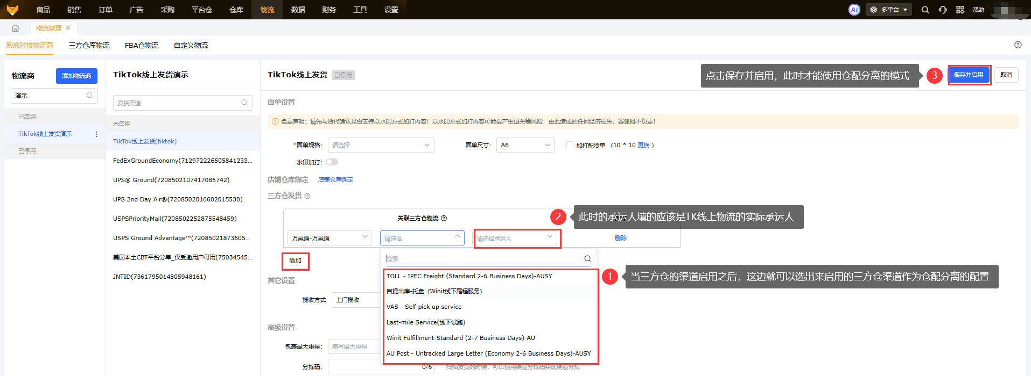Open the 数据 menu
Image resolution: width=1031 pixels, height=376 pixels.
point(298,10)
